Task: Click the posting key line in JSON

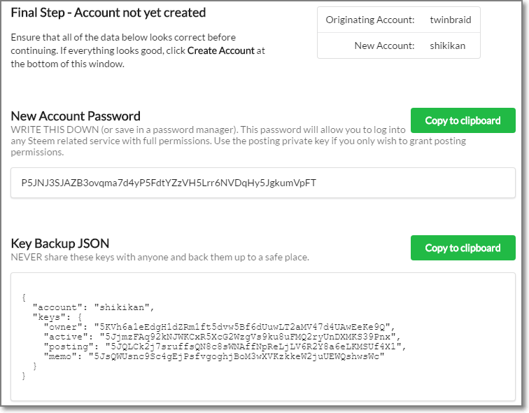Action: point(224,346)
